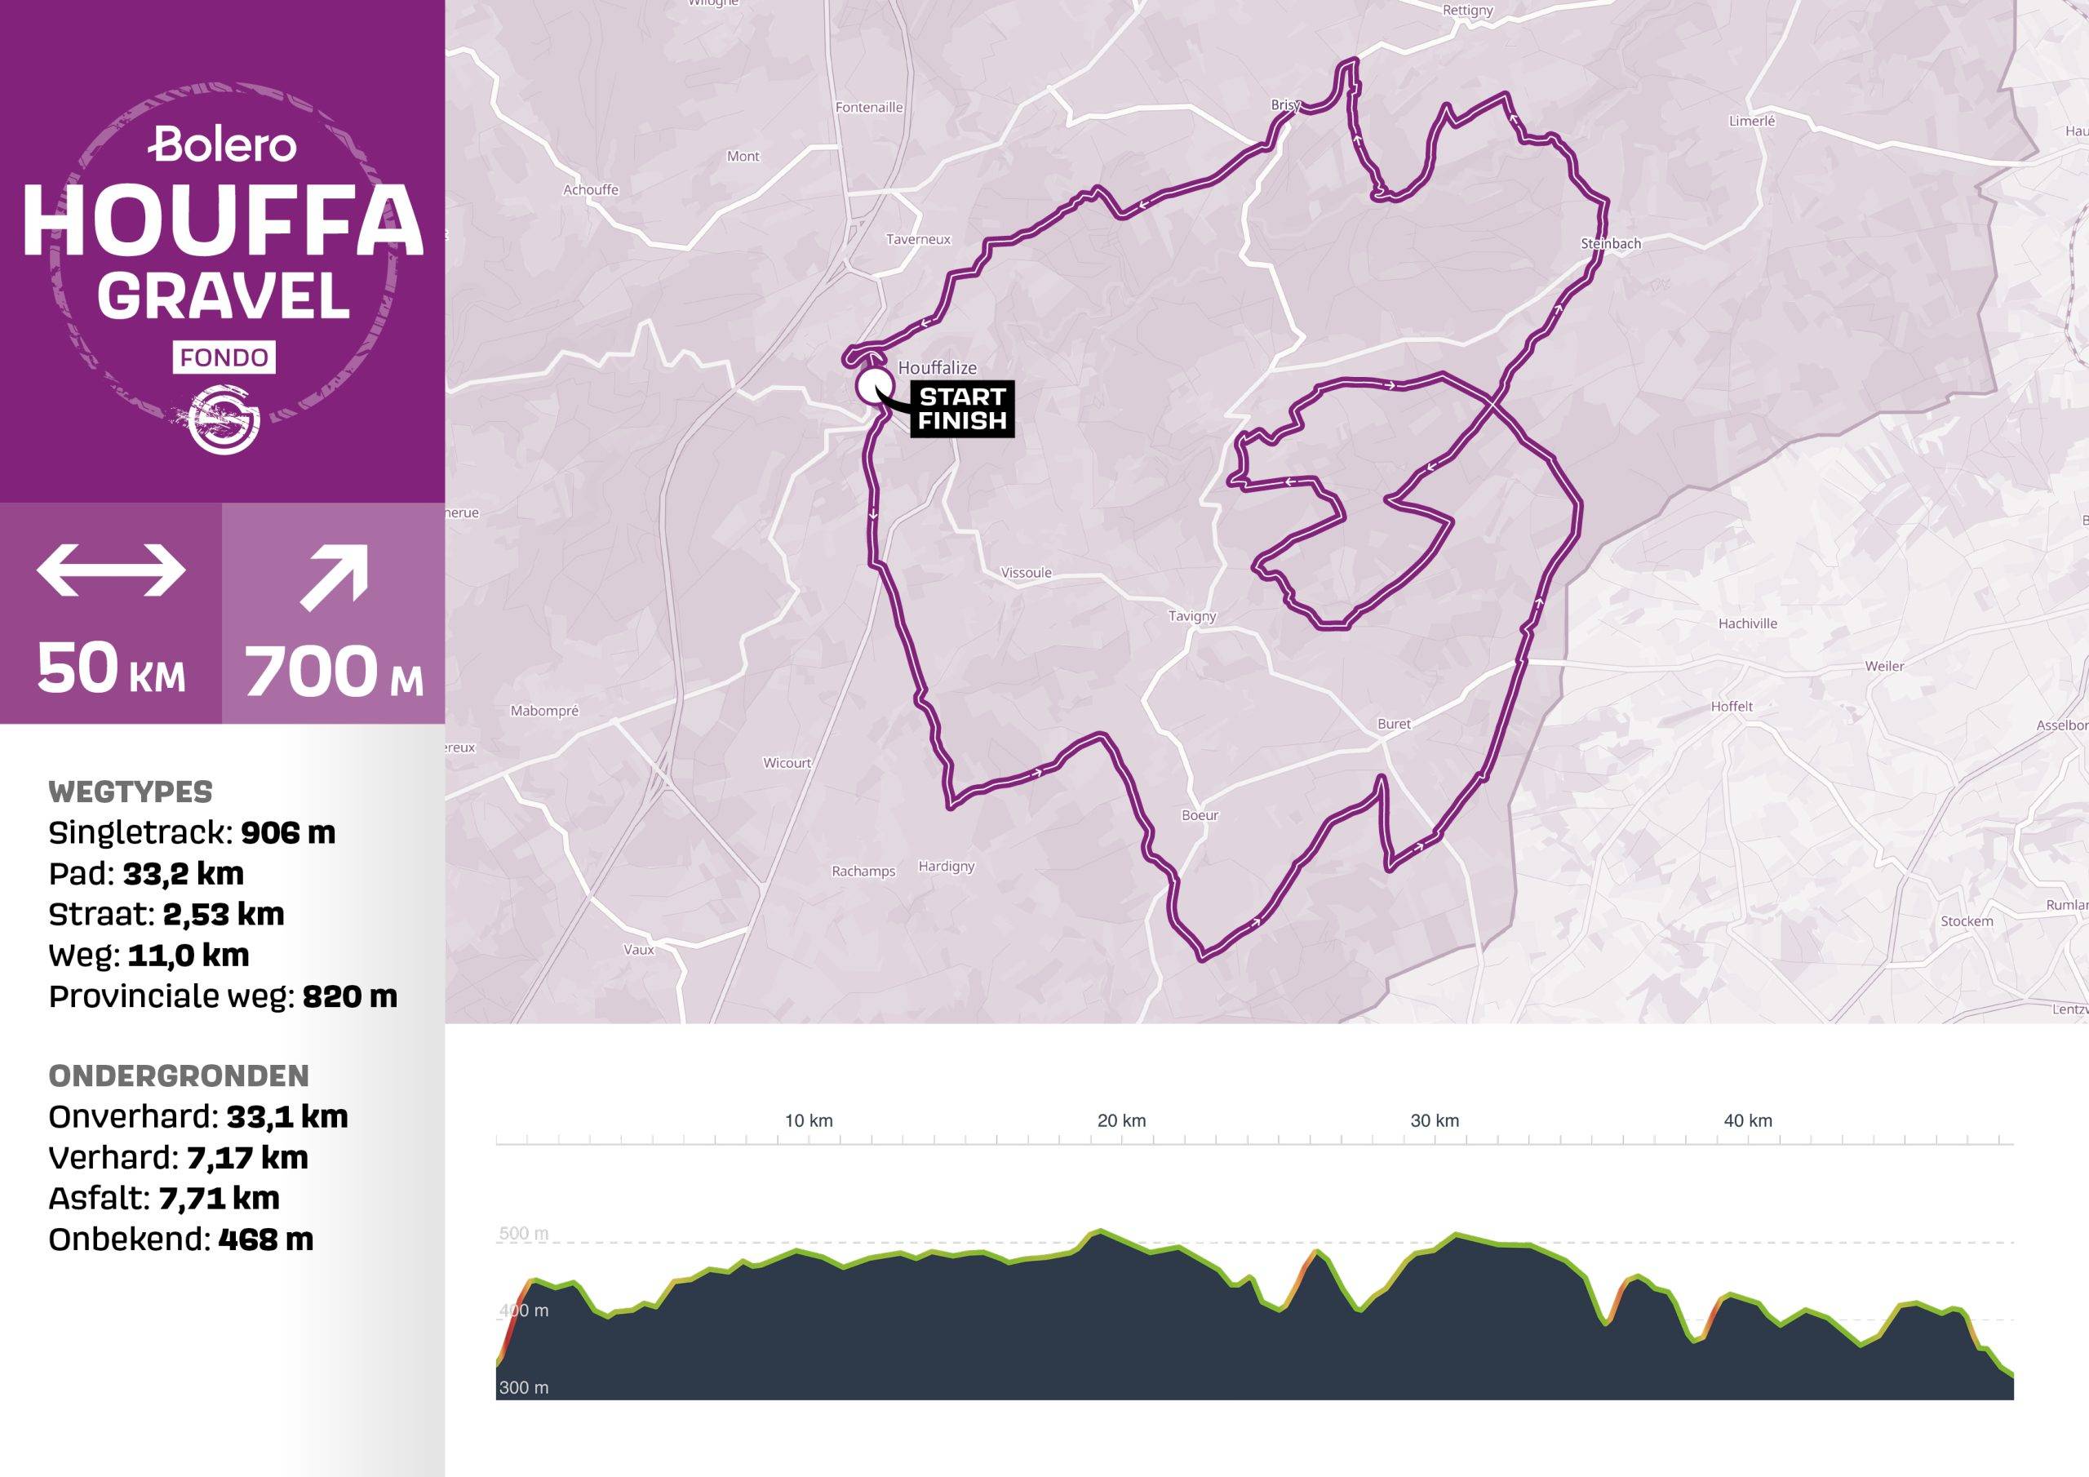Click the white start/finish circle marker

click(x=874, y=385)
